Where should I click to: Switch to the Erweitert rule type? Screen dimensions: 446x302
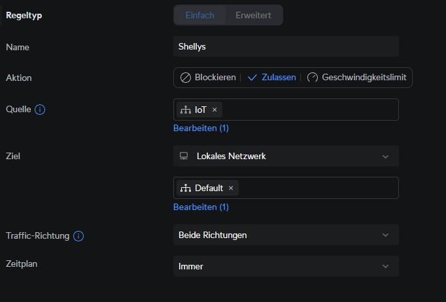[253, 15]
